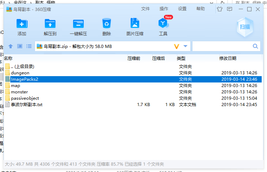Open the 图片压缩 image compression tool
Screen dimensions: 267x172
(135, 24)
